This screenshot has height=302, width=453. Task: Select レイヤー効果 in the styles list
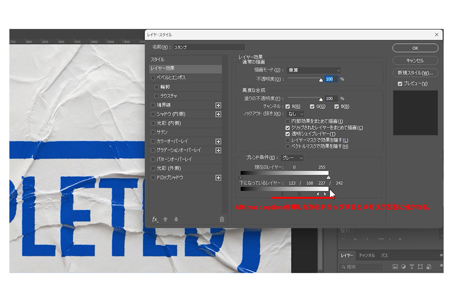[x=185, y=69]
